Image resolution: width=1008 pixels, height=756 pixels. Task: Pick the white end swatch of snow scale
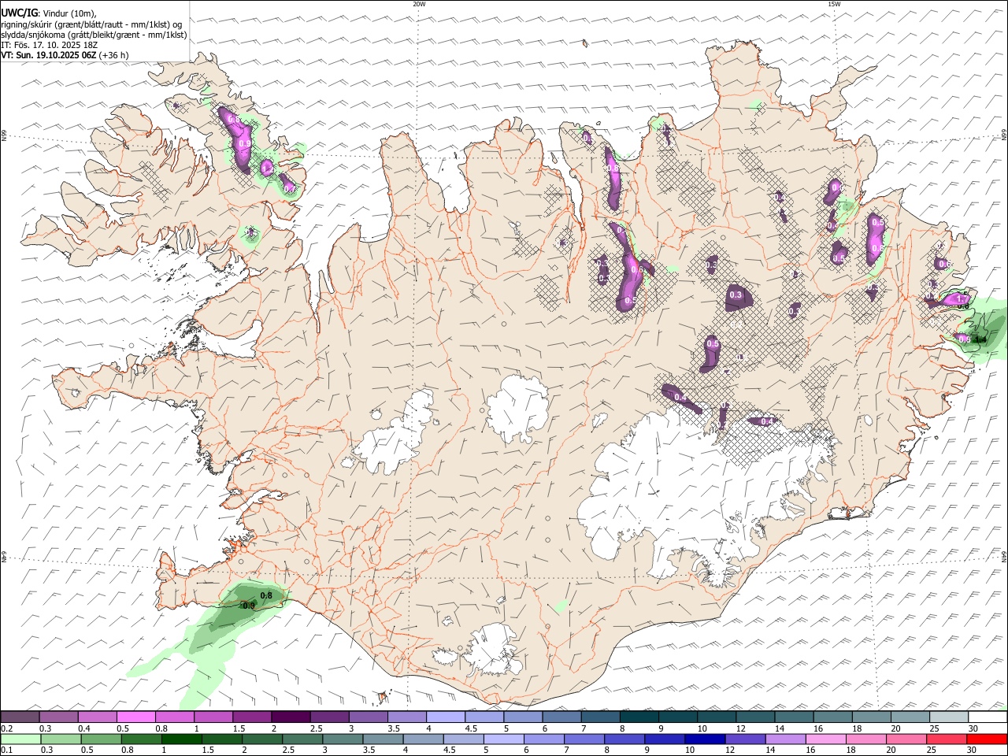click(x=988, y=717)
